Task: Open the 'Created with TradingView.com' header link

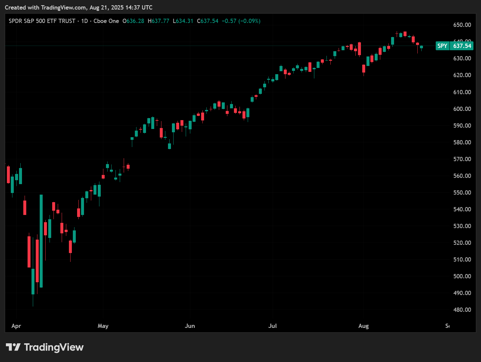Action: 78,7
